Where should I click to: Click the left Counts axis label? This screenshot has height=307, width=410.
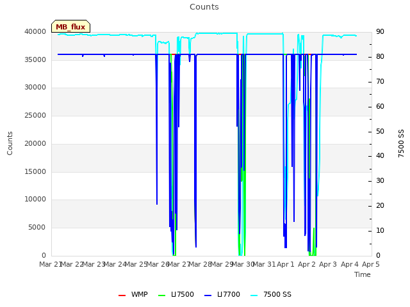pos(10,143)
